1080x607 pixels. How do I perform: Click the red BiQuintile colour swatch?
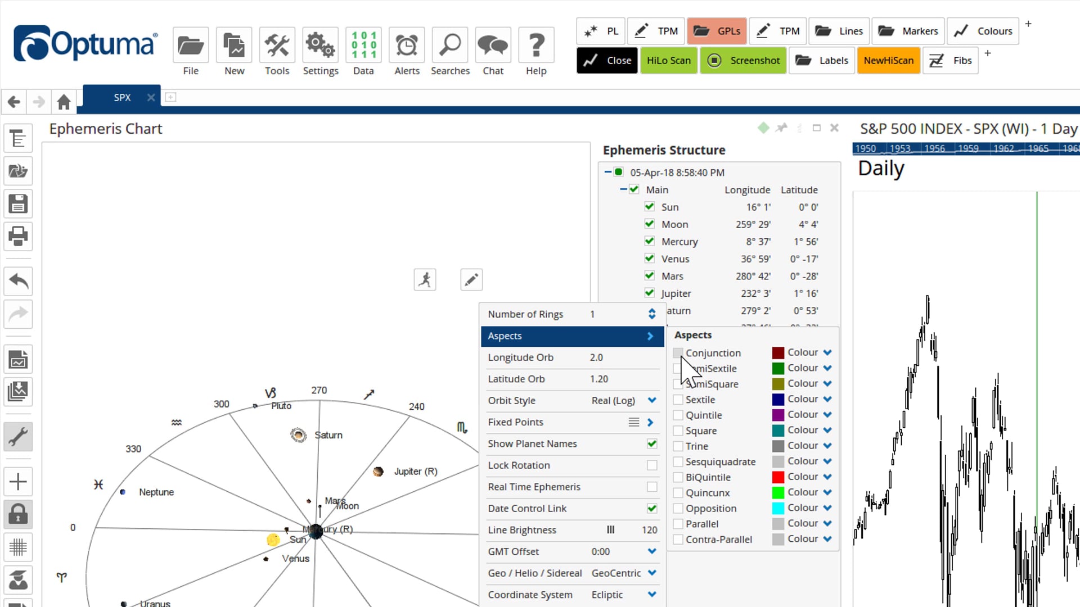coord(778,477)
